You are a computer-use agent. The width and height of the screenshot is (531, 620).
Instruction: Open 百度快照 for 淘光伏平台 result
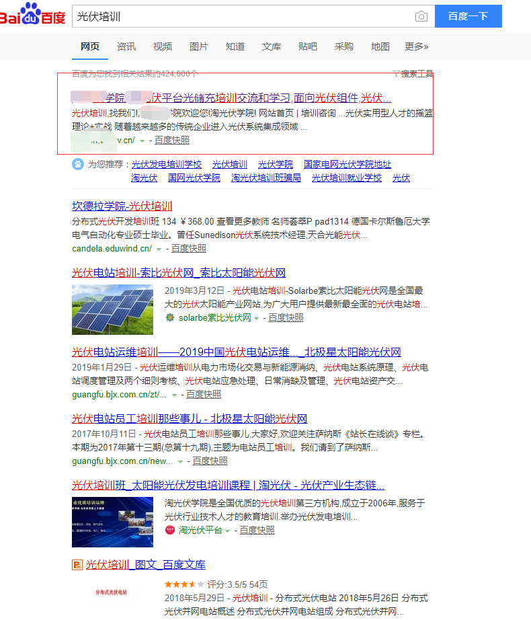point(257,531)
